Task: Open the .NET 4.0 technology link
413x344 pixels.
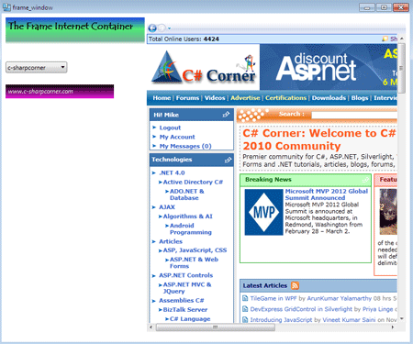Action: pos(172,172)
